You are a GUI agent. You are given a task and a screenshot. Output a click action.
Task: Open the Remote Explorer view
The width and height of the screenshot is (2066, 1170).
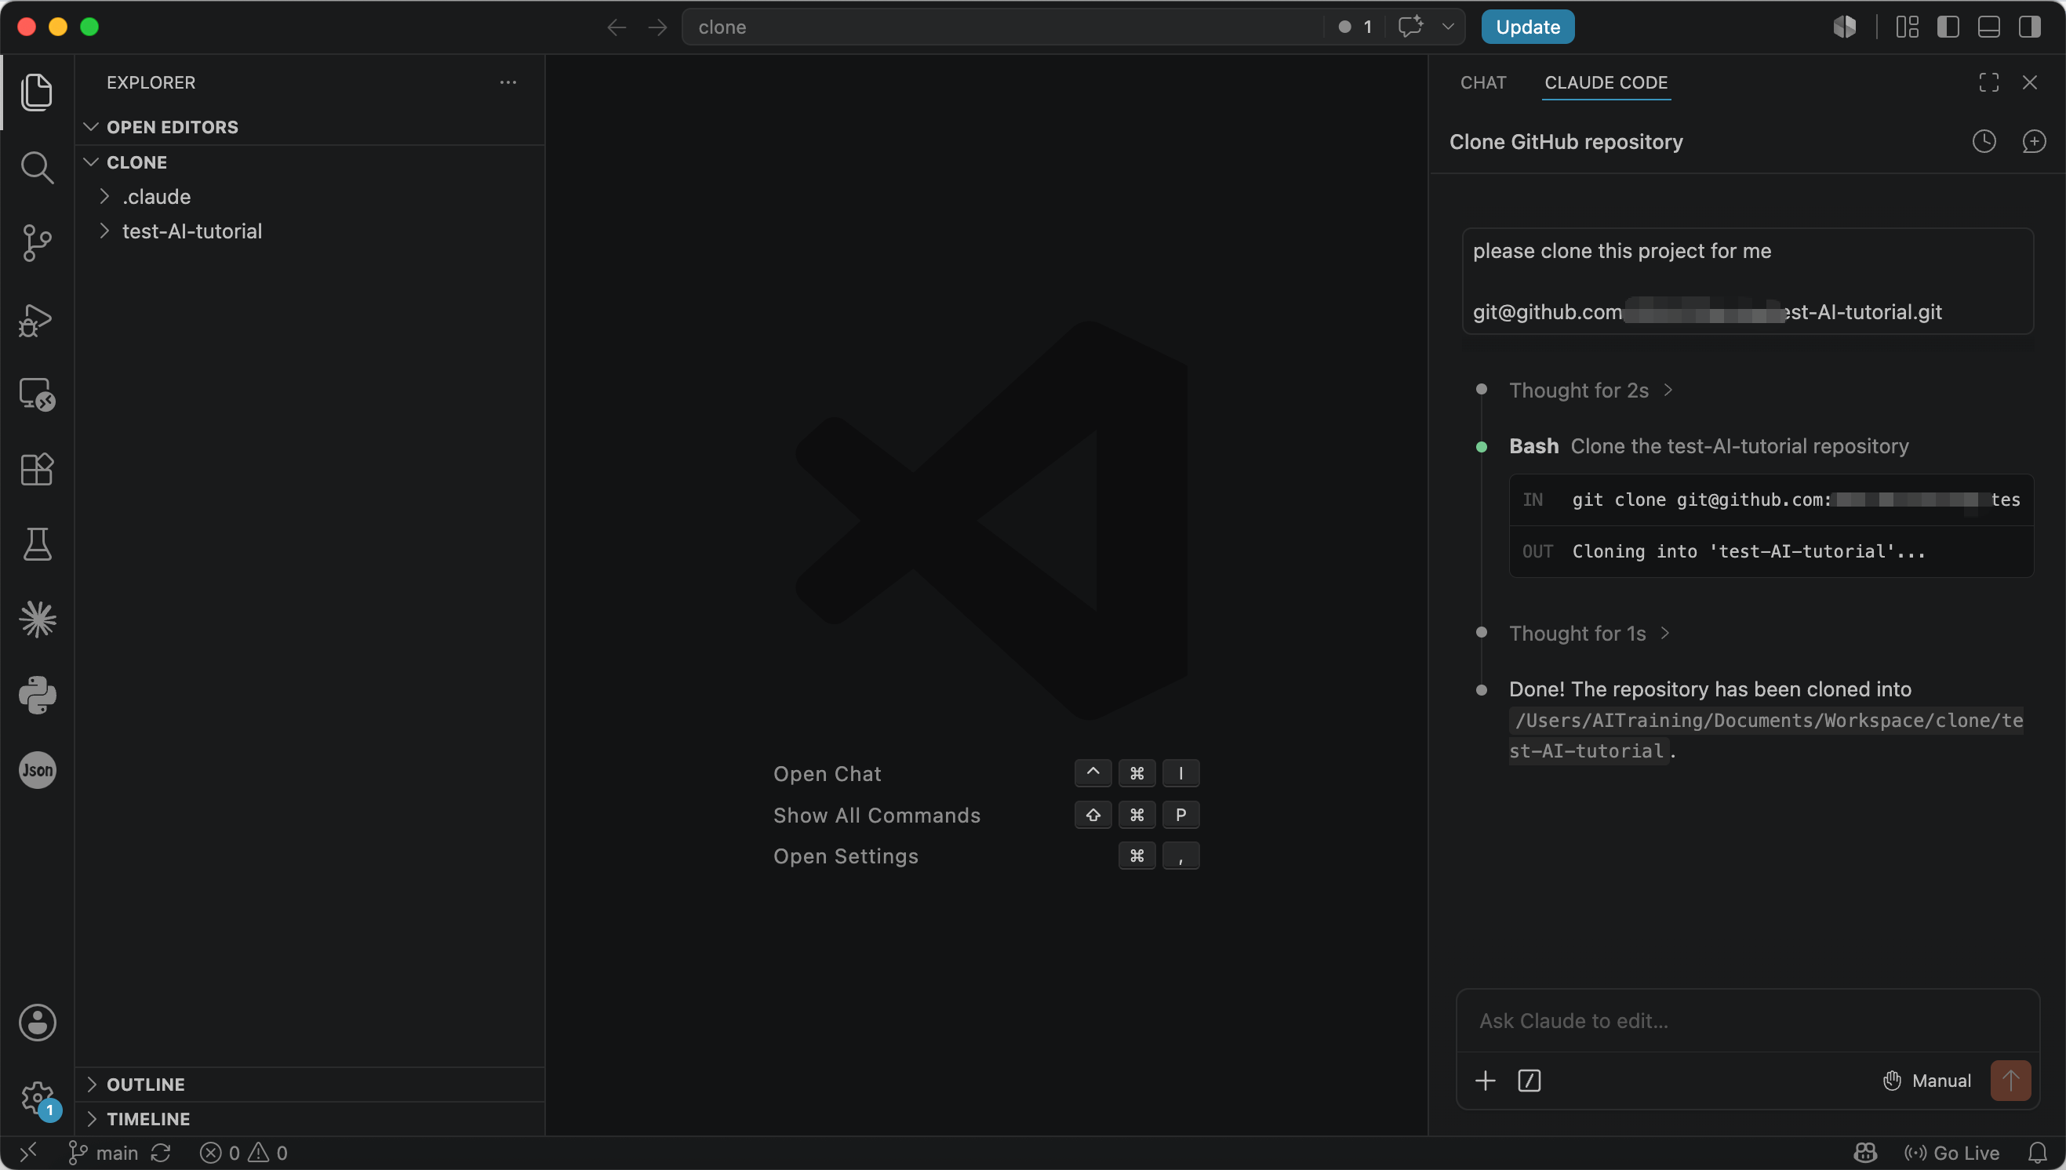[x=37, y=394]
